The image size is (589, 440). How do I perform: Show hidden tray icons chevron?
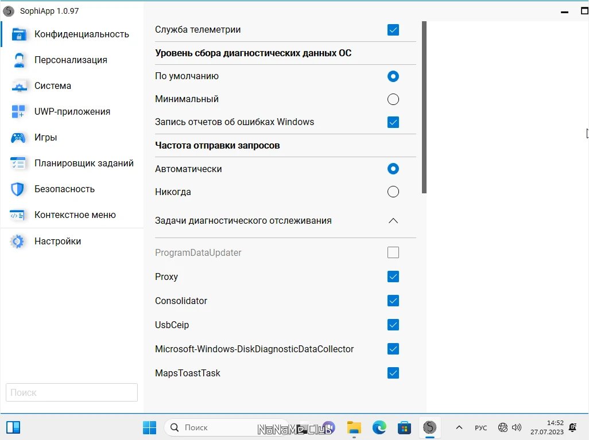click(459, 427)
